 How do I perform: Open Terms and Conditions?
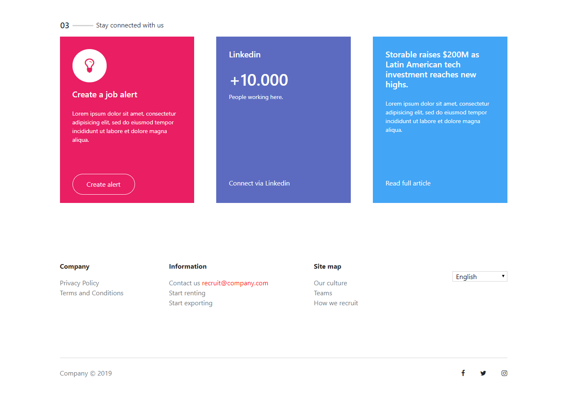click(x=91, y=293)
